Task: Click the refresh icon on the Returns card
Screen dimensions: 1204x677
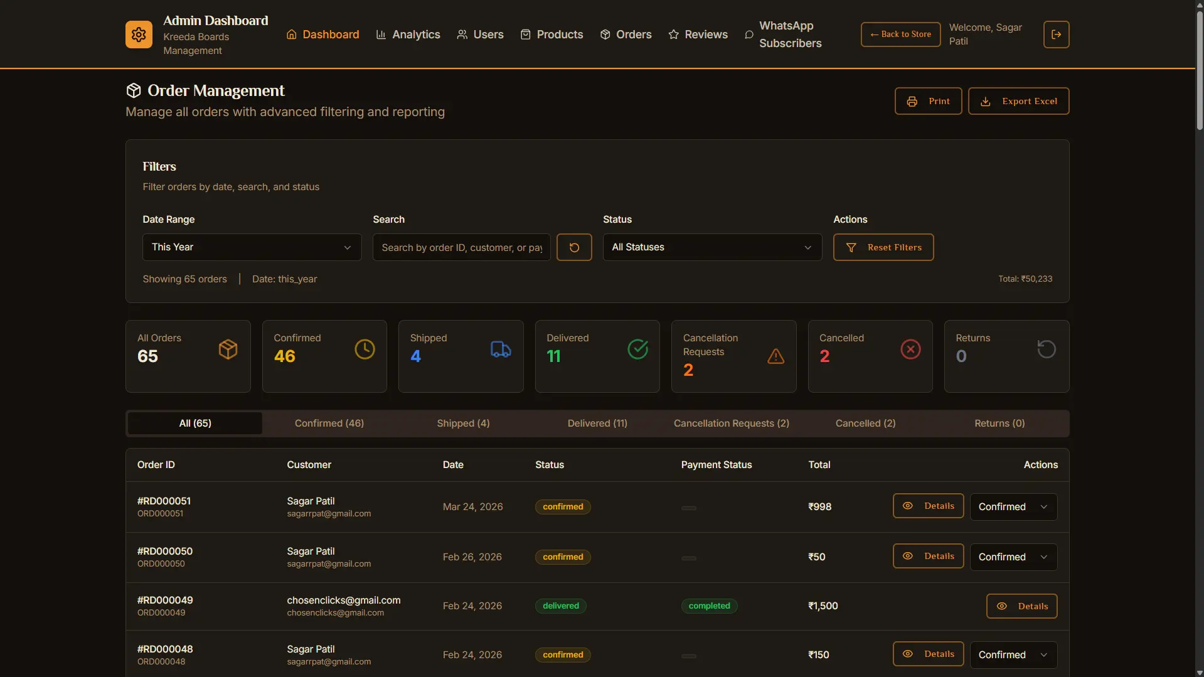Action: coord(1046,349)
